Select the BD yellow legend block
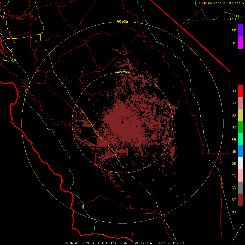 tap(240, 115)
